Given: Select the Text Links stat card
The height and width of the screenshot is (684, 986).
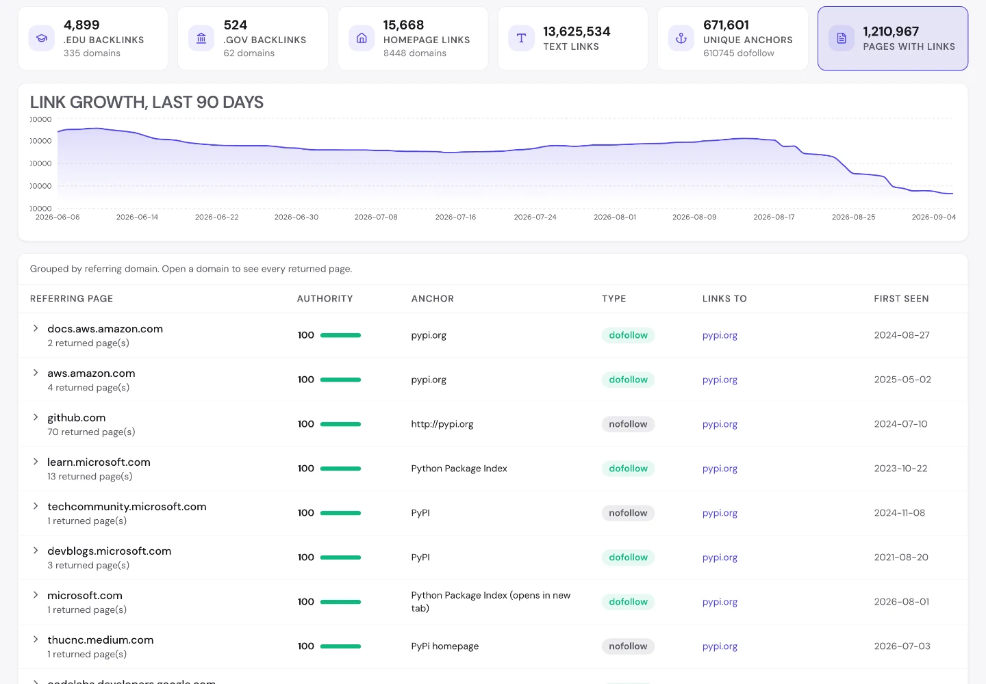Looking at the screenshot, I should tap(572, 38).
